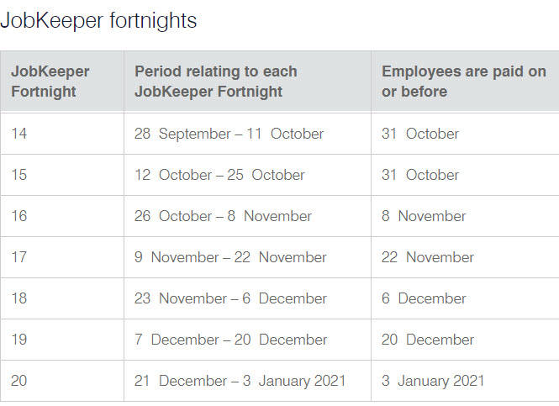Click fortnight number 14 cell
This screenshot has width=559, height=406.
point(18,134)
